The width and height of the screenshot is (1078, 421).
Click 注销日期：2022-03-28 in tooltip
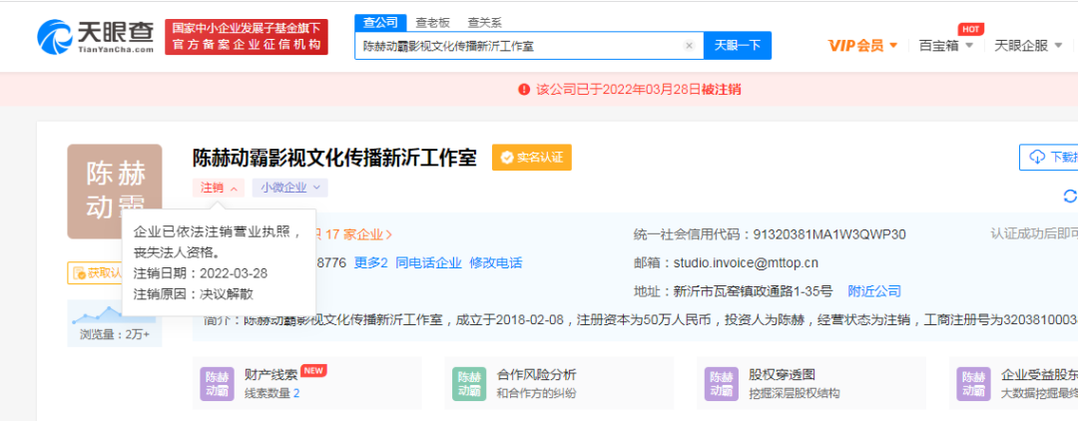pyautogui.click(x=200, y=272)
